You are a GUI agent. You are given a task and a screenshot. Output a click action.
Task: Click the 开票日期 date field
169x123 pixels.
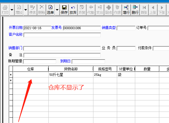[x=37, y=28]
